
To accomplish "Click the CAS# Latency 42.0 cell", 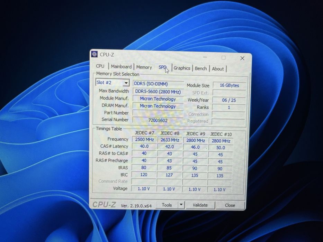I will (x=170, y=147).
